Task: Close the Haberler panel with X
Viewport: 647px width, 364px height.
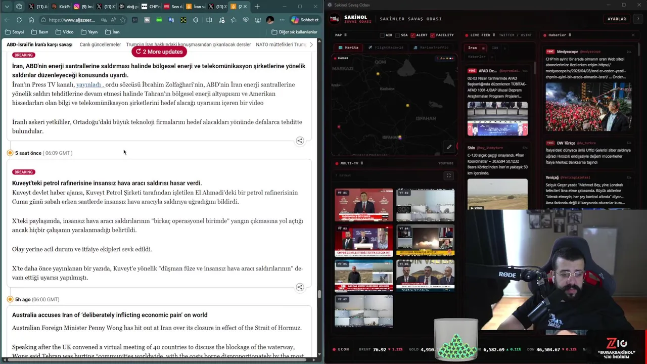Action: click(633, 35)
